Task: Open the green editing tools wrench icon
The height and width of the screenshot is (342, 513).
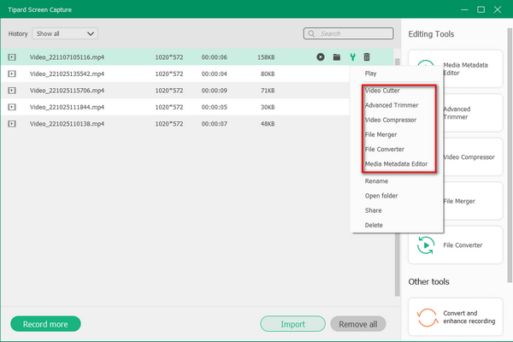Action: 352,57
